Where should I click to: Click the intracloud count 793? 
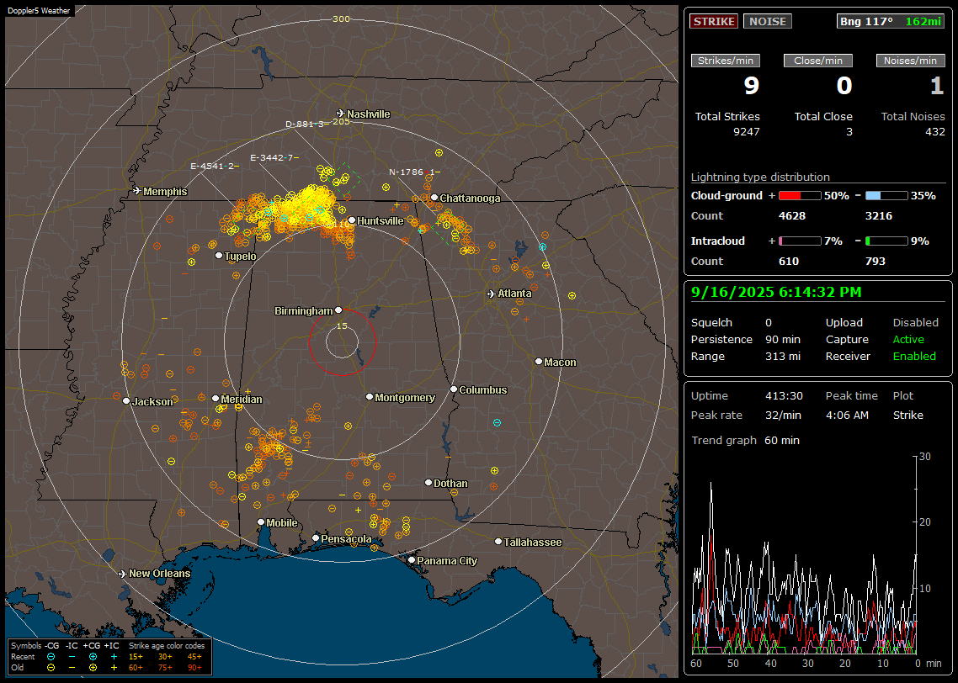tap(876, 262)
